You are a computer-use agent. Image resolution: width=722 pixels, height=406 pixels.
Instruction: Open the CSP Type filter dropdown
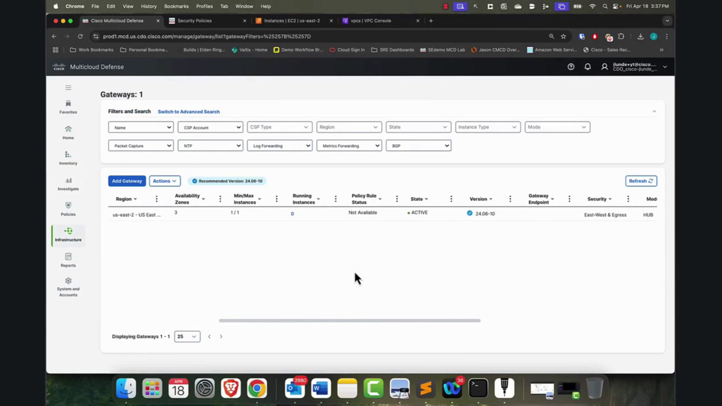(280, 127)
